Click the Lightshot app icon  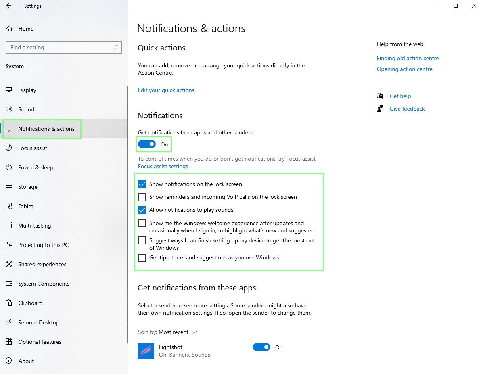coord(146,351)
